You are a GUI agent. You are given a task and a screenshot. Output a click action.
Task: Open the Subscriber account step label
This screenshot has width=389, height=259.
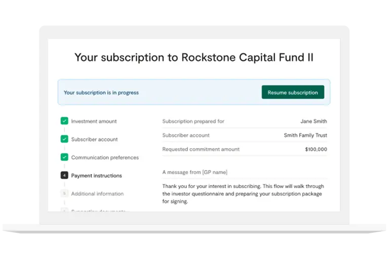(94, 139)
